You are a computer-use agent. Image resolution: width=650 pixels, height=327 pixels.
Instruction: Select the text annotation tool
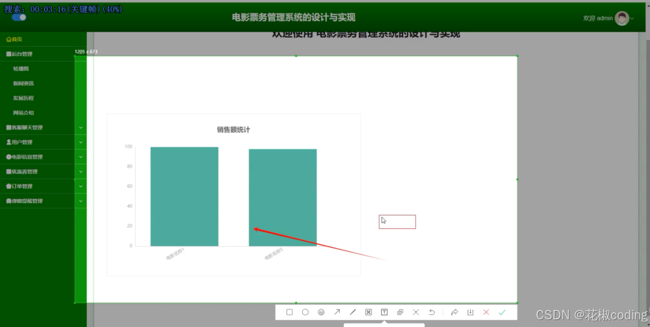tap(384, 312)
